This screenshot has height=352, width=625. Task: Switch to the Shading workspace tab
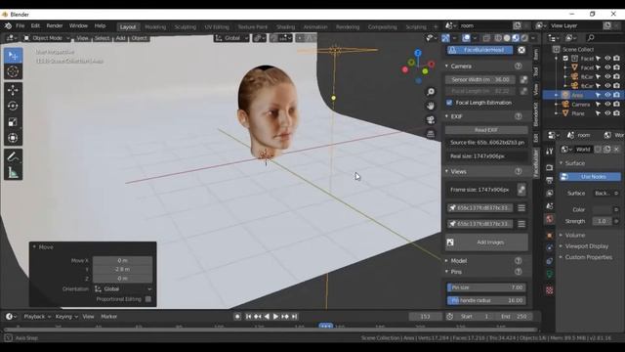pos(285,27)
